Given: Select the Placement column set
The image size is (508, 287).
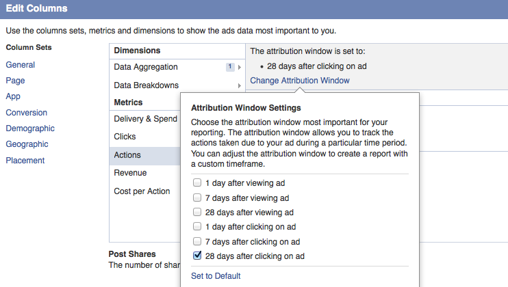Looking at the screenshot, I should (25, 161).
